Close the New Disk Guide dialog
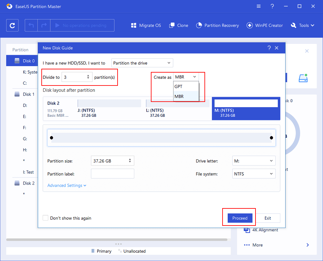The image size is (323, 261). coord(276,48)
